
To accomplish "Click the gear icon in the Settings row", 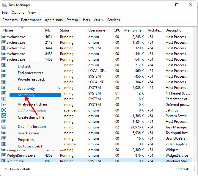I will pyautogui.click(x=4, y=110).
